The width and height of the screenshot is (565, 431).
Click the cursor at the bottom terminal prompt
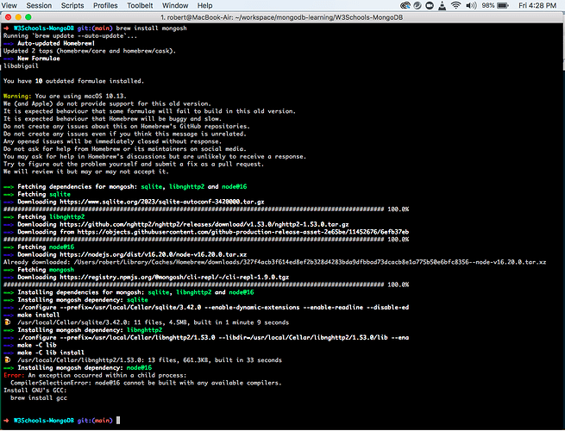point(117,421)
